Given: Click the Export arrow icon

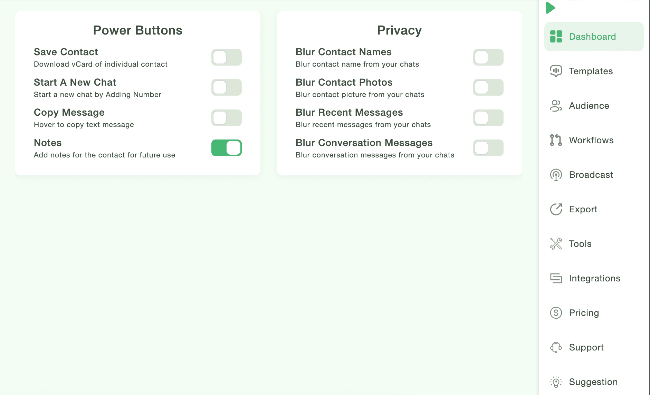Looking at the screenshot, I should [556, 209].
